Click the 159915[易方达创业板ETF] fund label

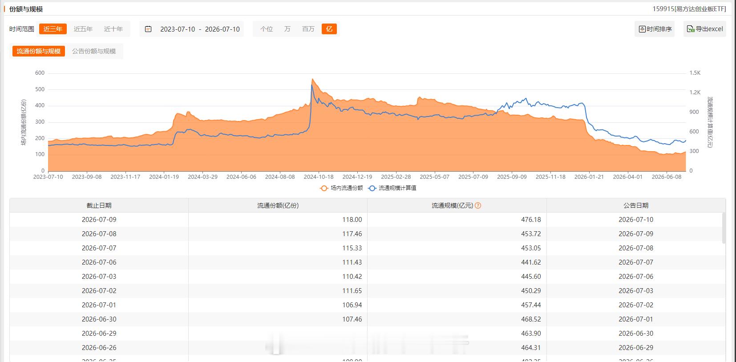(x=689, y=9)
